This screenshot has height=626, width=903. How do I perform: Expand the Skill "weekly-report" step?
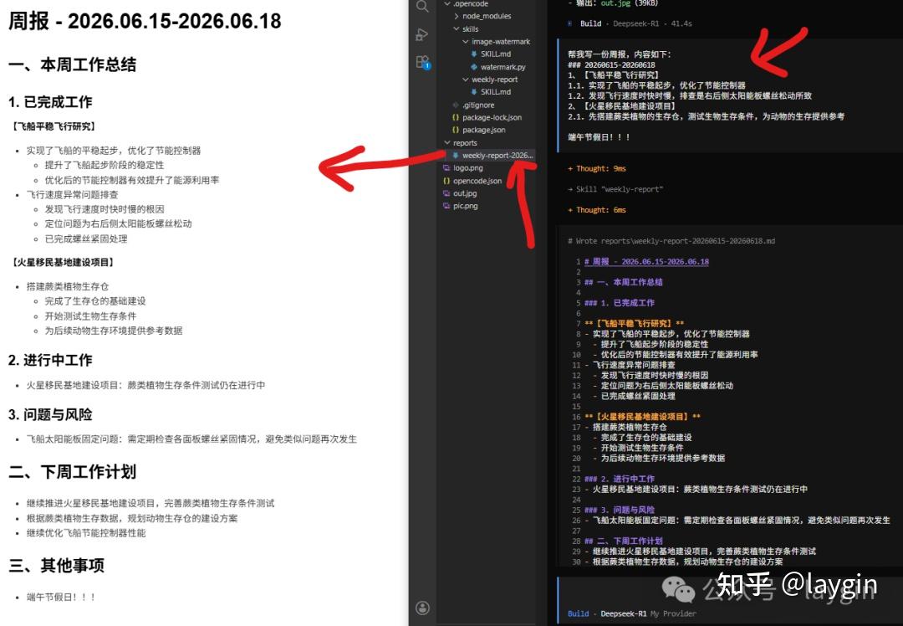pos(615,189)
